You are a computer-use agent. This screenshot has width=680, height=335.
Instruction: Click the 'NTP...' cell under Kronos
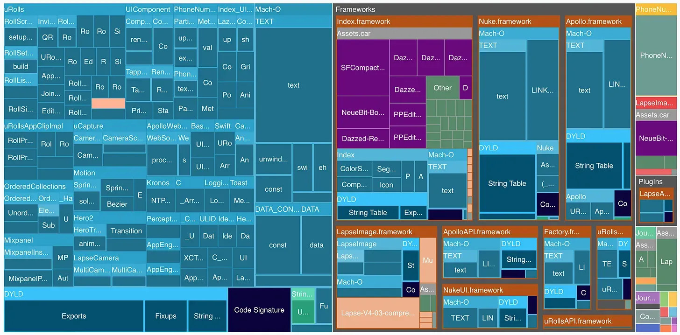coord(161,201)
